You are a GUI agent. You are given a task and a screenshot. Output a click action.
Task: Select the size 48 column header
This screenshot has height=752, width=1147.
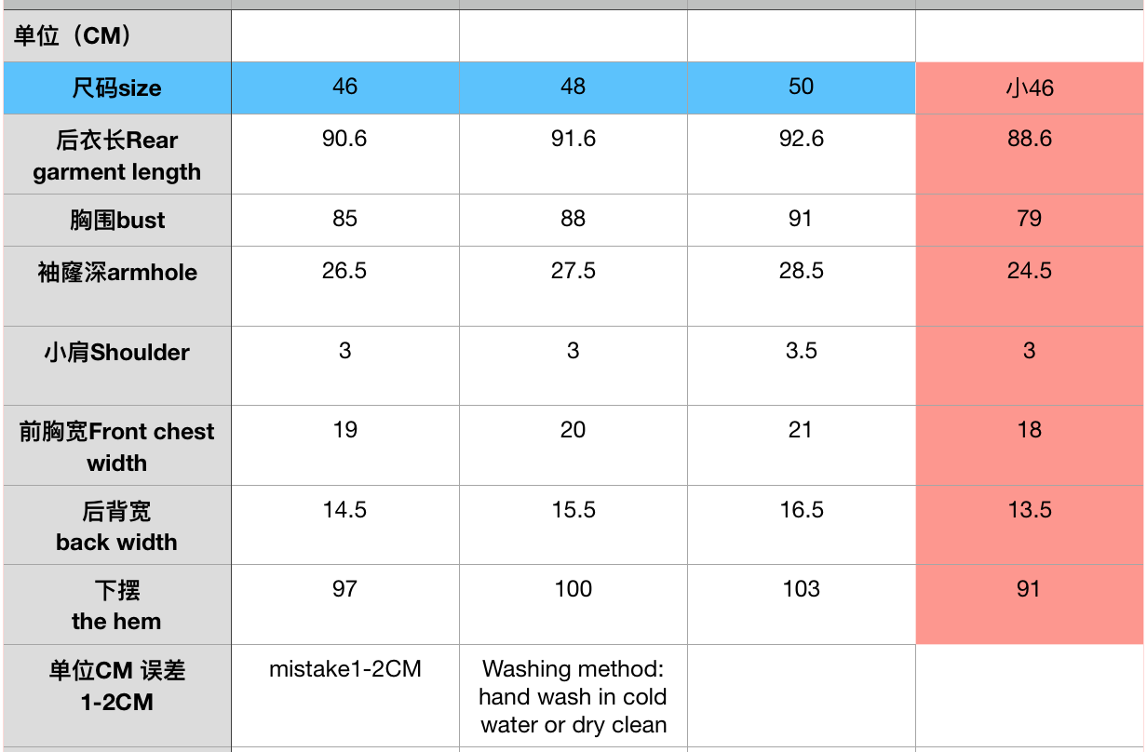pyautogui.click(x=573, y=87)
